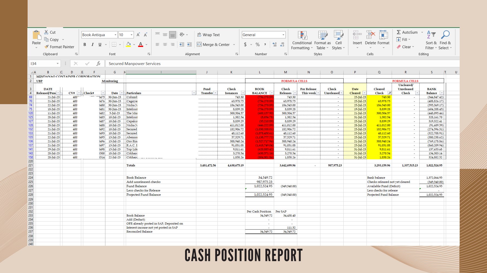Increase decimal places shown

pos(275,45)
